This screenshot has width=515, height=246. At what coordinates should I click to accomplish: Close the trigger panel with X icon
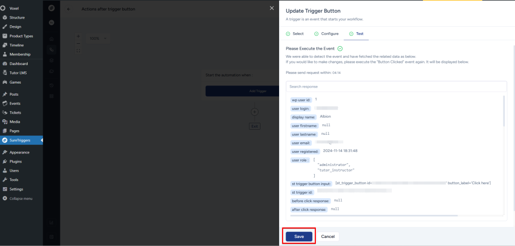[272, 9]
